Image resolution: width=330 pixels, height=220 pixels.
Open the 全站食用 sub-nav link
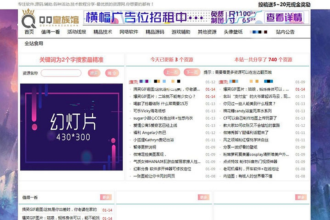[x=34, y=43]
